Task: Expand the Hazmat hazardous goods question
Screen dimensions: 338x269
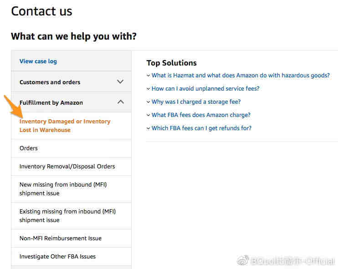Action: click(241, 76)
